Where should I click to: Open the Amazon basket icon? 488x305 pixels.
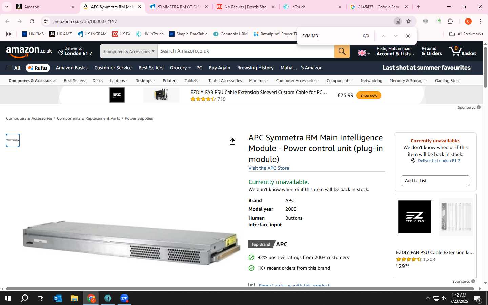coord(462,51)
